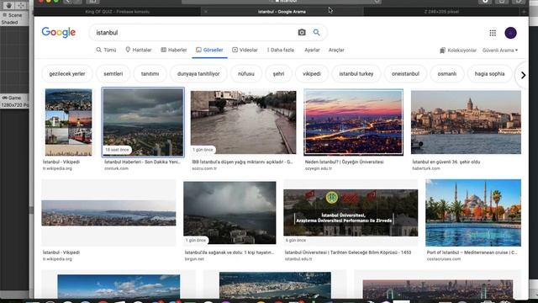Select the gezilecek yerler chip
This screenshot has width=538, height=303.
(67, 74)
